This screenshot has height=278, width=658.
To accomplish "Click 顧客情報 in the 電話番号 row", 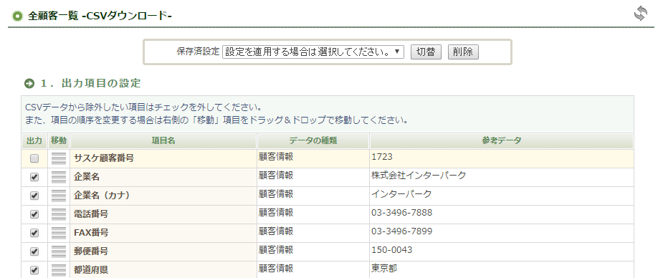I will click(276, 213).
